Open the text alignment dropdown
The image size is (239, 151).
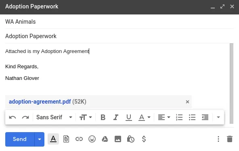[164, 117]
